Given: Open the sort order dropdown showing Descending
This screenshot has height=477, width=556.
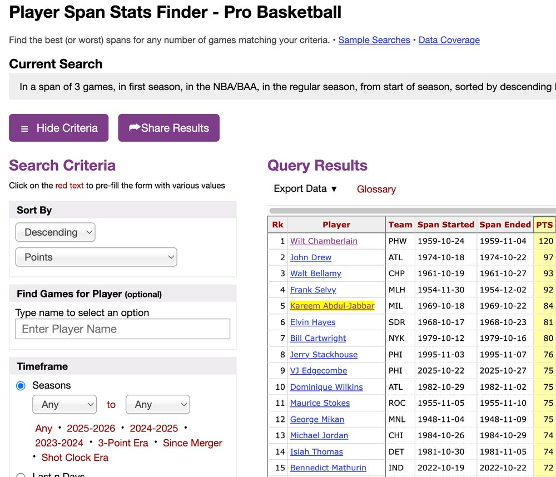Looking at the screenshot, I should (55, 232).
